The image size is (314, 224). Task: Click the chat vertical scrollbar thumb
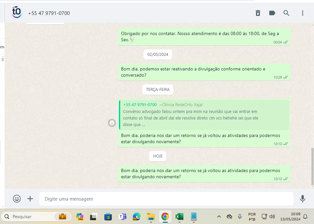pyautogui.click(x=312, y=167)
